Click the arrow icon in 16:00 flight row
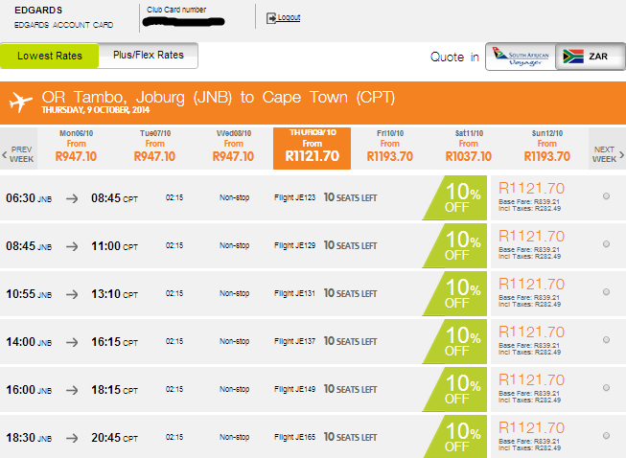The image size is (626, 458). 72,390
